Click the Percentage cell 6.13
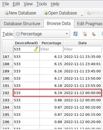 [x=51, y=57]
